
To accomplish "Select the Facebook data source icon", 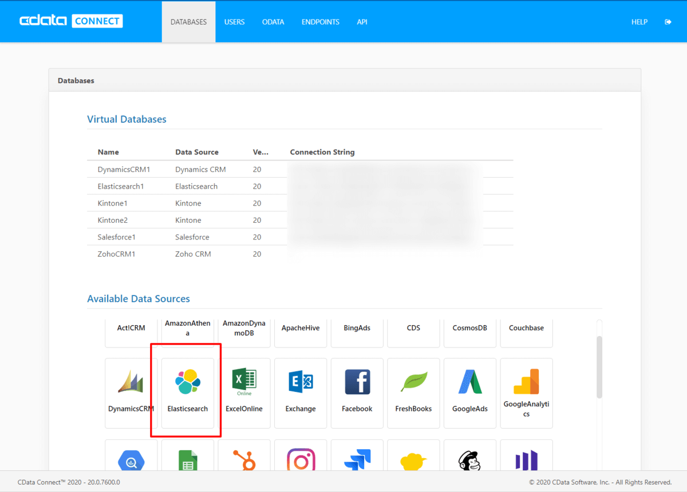I will tap(357, 382).
